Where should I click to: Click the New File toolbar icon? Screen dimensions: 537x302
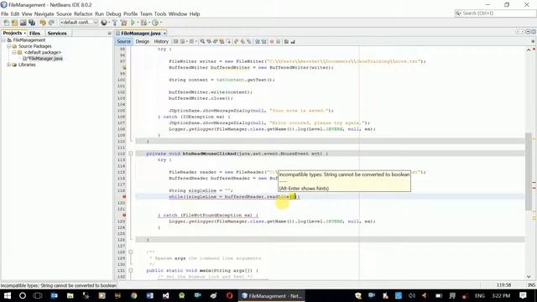pyautogui.click(x=7, y=23)
